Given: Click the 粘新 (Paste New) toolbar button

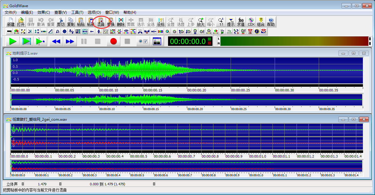Looking at the screenshot, I should 91,22.
